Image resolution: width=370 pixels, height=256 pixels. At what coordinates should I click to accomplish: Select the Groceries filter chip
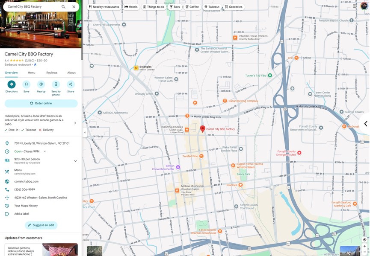[x=234, y=7]
